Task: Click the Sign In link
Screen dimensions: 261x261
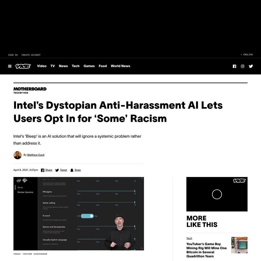Action: click(x=13, y=55)
